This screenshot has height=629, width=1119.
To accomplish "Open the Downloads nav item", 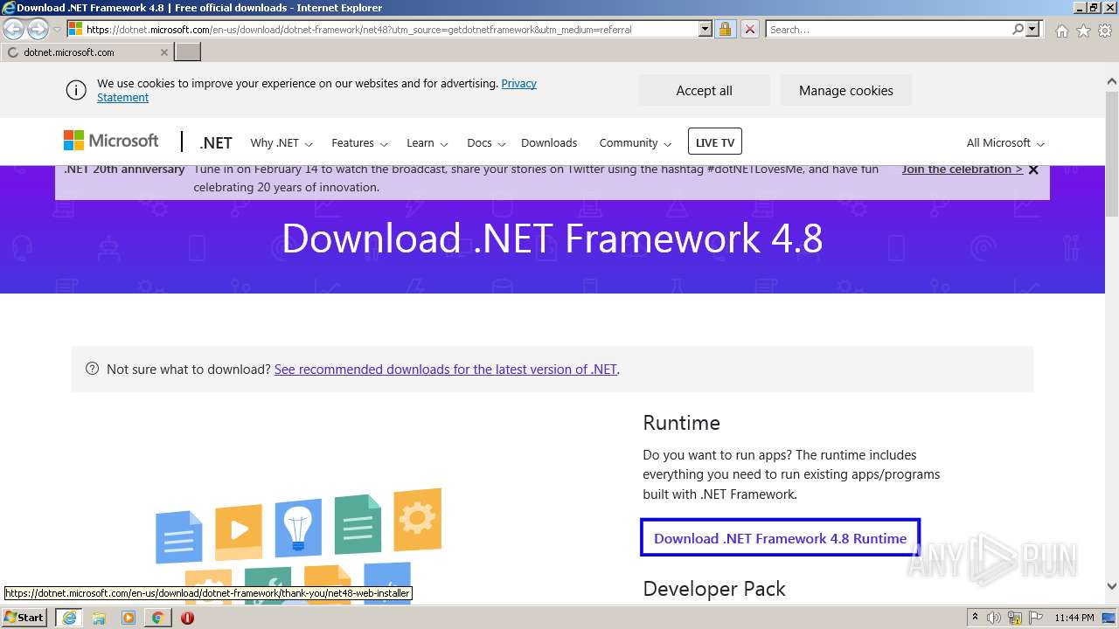I will (x=549, y=142).
